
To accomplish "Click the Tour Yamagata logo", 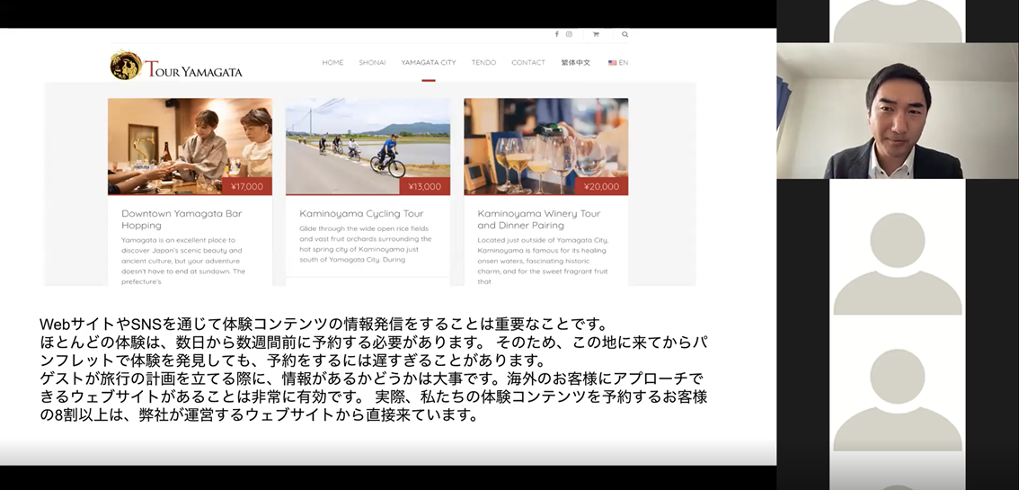I will [x=176, y=65].
